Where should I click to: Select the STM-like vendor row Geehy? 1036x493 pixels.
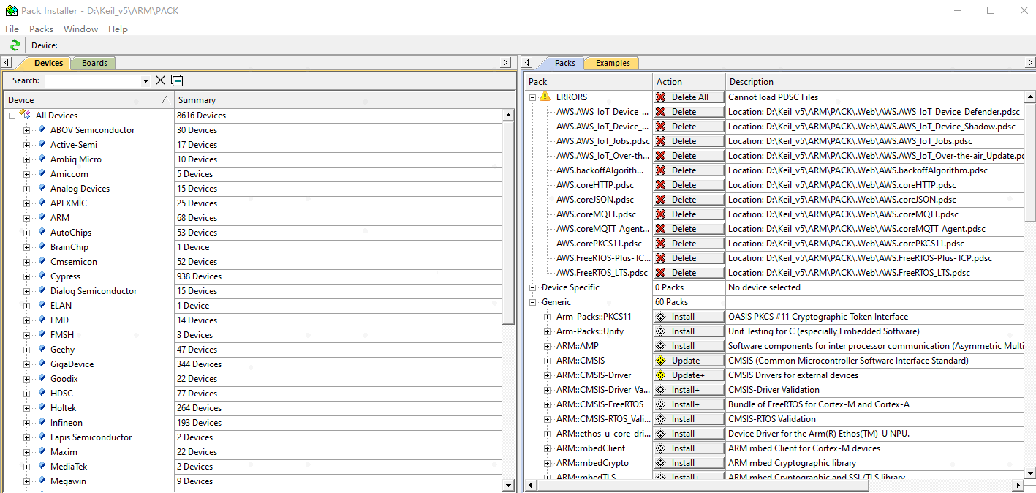coord(62,349)
